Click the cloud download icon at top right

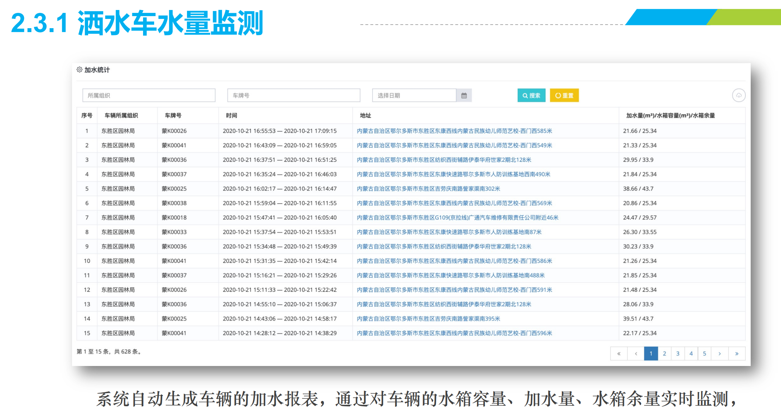[x=739, y=96]
